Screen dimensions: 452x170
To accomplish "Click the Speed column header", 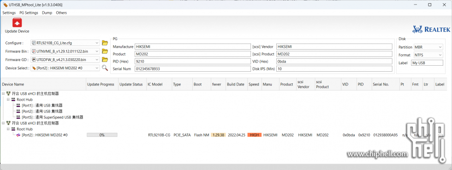I will tap(254, 85).
